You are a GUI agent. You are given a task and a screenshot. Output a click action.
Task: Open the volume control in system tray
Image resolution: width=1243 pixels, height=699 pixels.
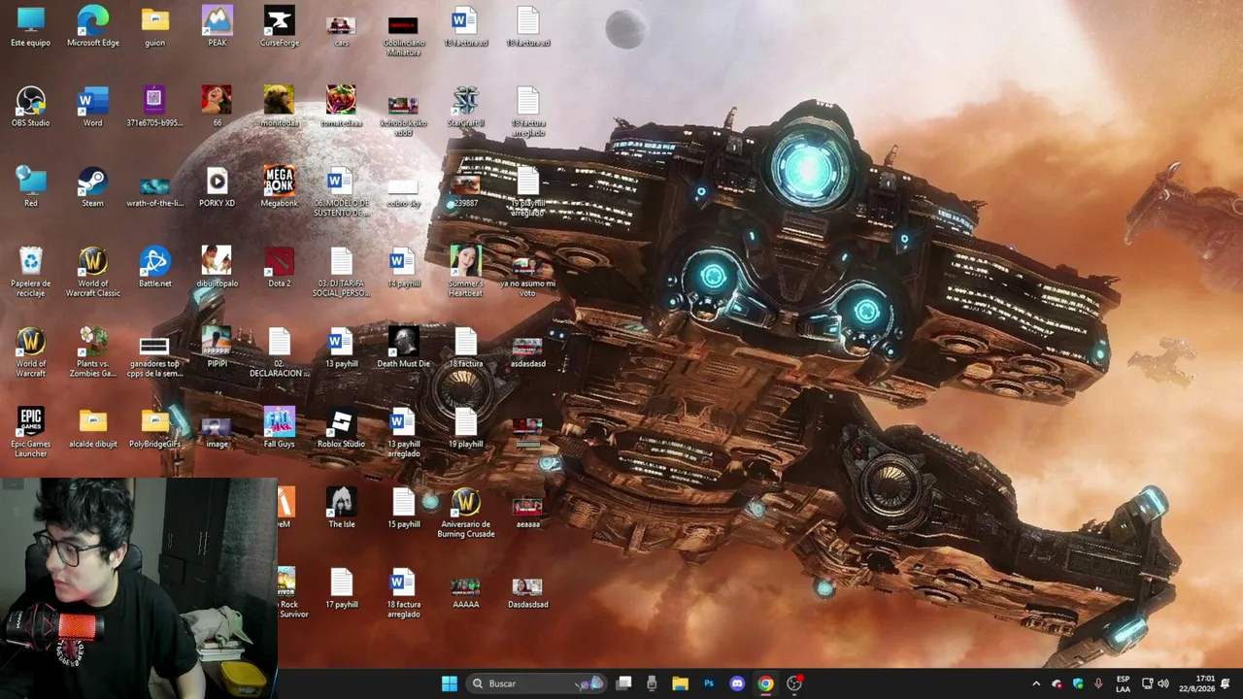pyautogui.click(x=1163, y=683)
